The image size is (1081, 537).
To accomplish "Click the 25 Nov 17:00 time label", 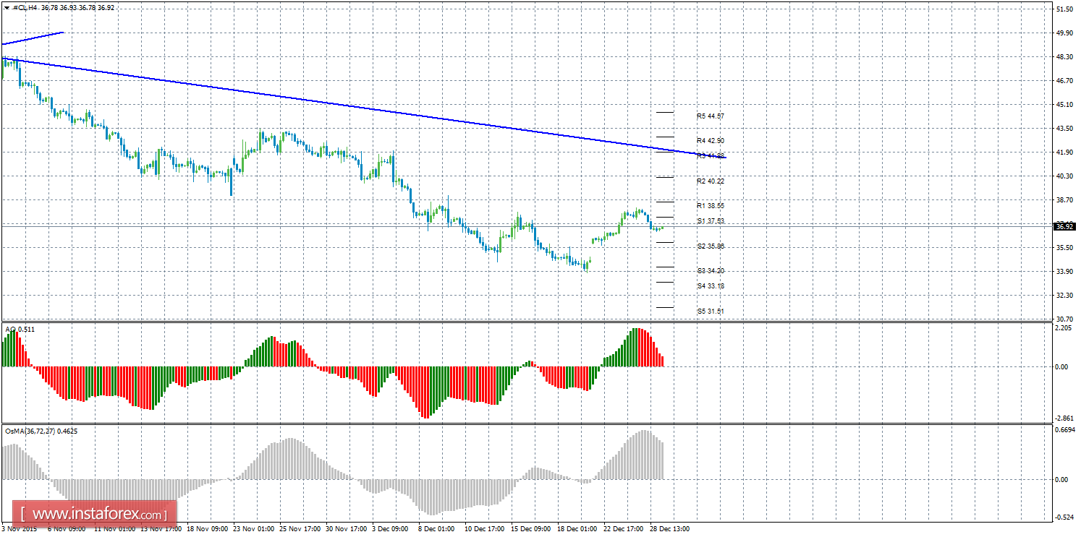I will point(300,529).
